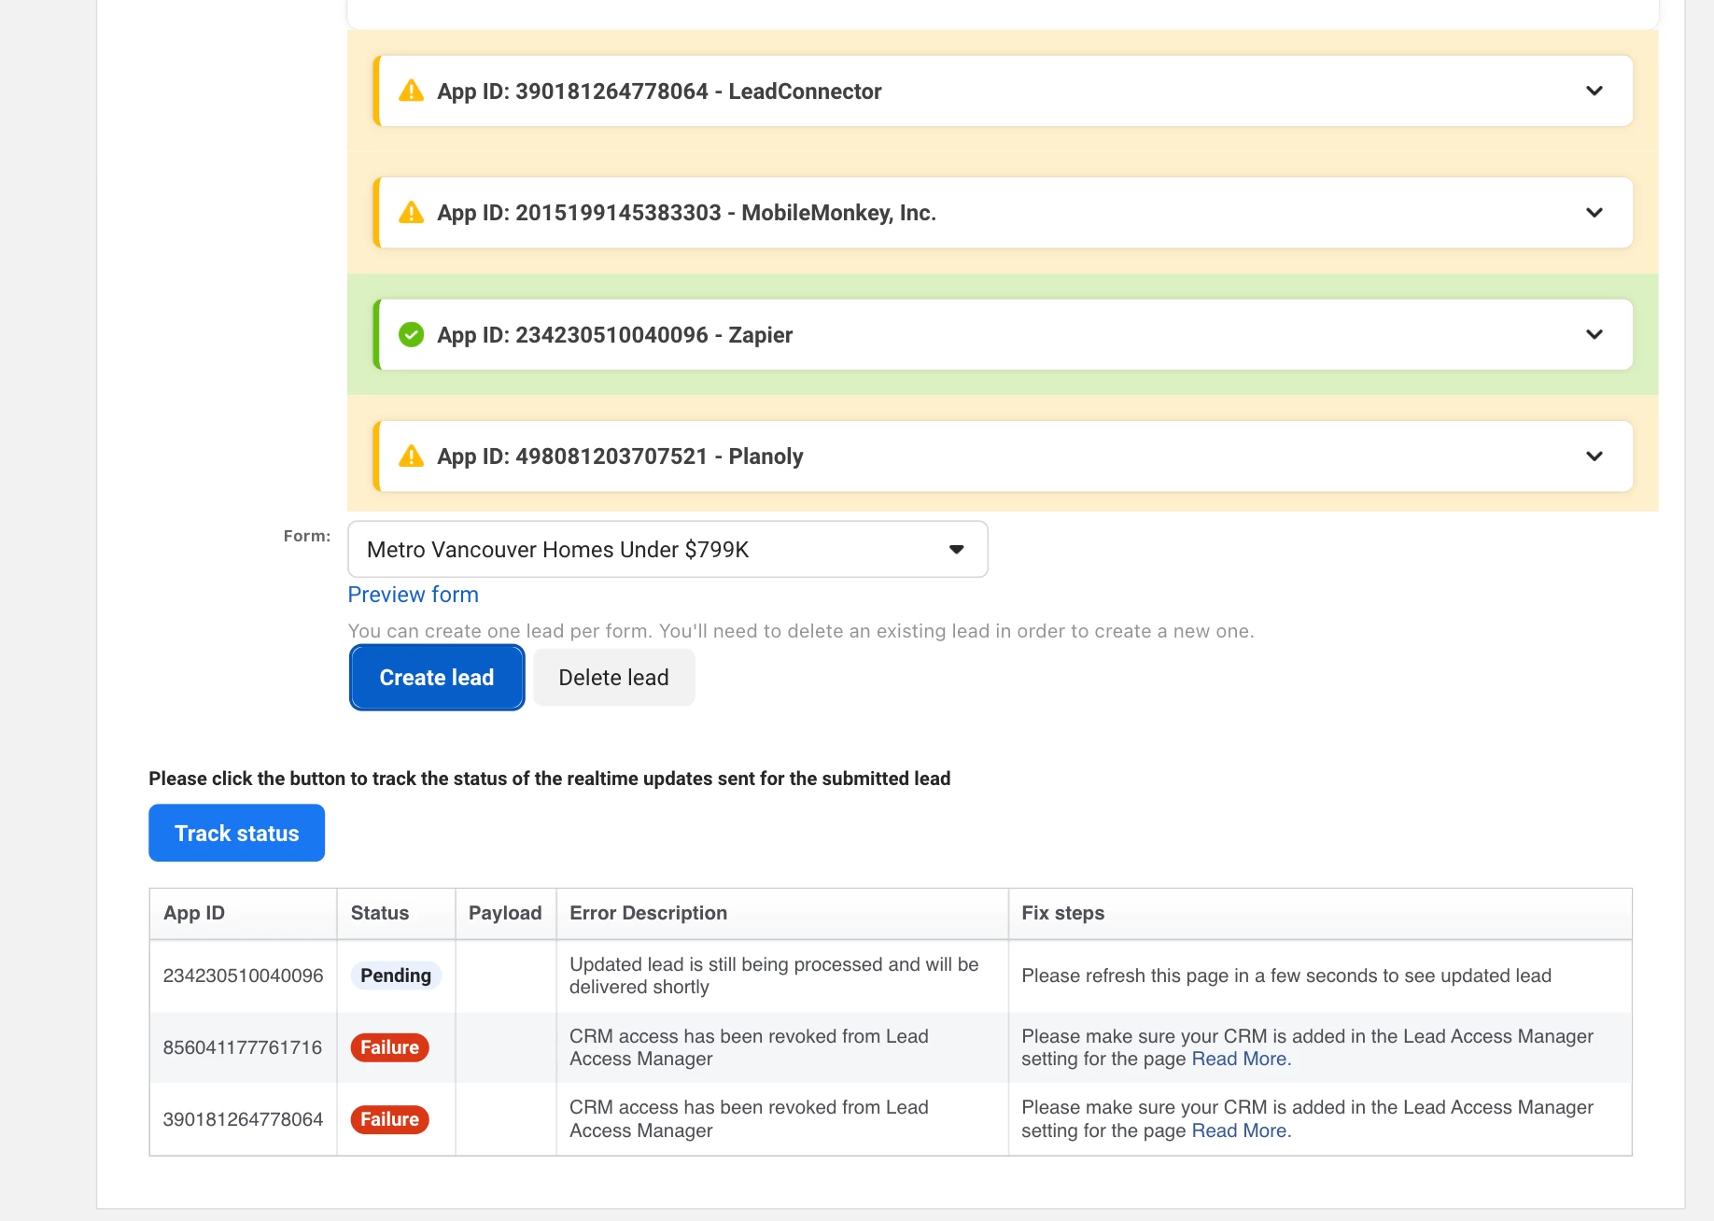The width and height of the screenshot is (1714, 1221).
Task: Expand the LeadConnector app row chevron
Action: tap(1595, 91)
